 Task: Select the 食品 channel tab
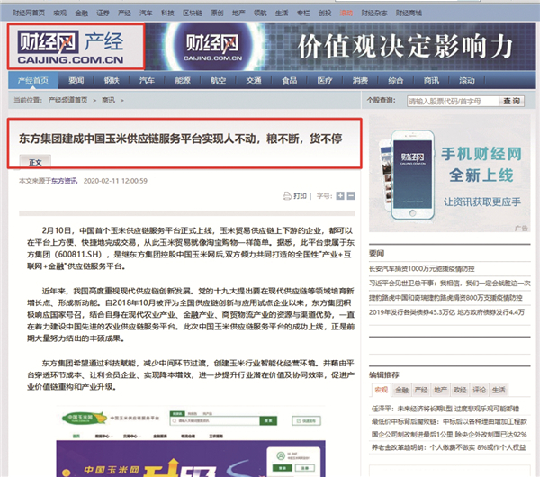(x=289, y=81)
